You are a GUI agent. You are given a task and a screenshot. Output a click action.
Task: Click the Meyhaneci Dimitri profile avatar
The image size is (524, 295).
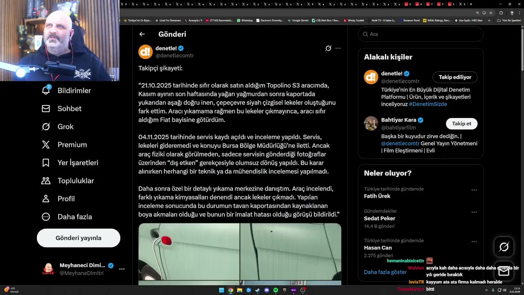(x=48, y=269)
